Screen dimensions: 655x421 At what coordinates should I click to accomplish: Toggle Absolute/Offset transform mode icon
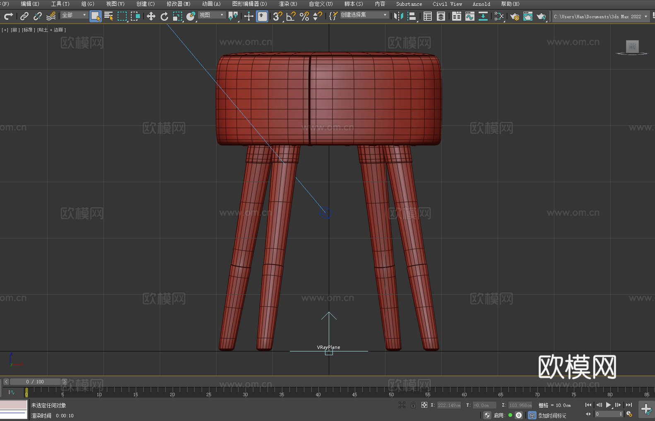(424, 405)
